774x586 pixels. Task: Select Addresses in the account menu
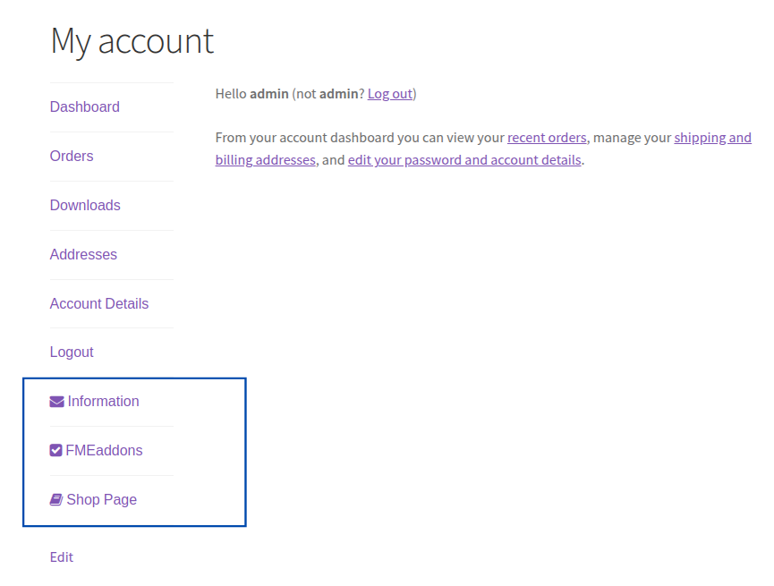tap(83, 255)
